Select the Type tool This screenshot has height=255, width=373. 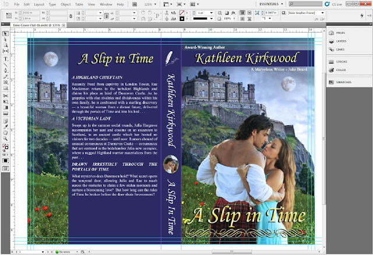(x=5, y=59)
